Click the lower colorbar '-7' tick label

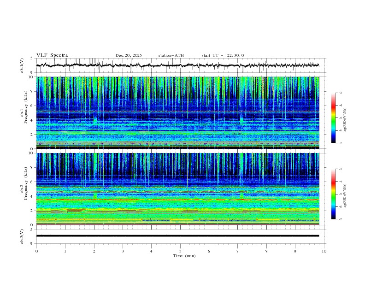tap(340, 219)
